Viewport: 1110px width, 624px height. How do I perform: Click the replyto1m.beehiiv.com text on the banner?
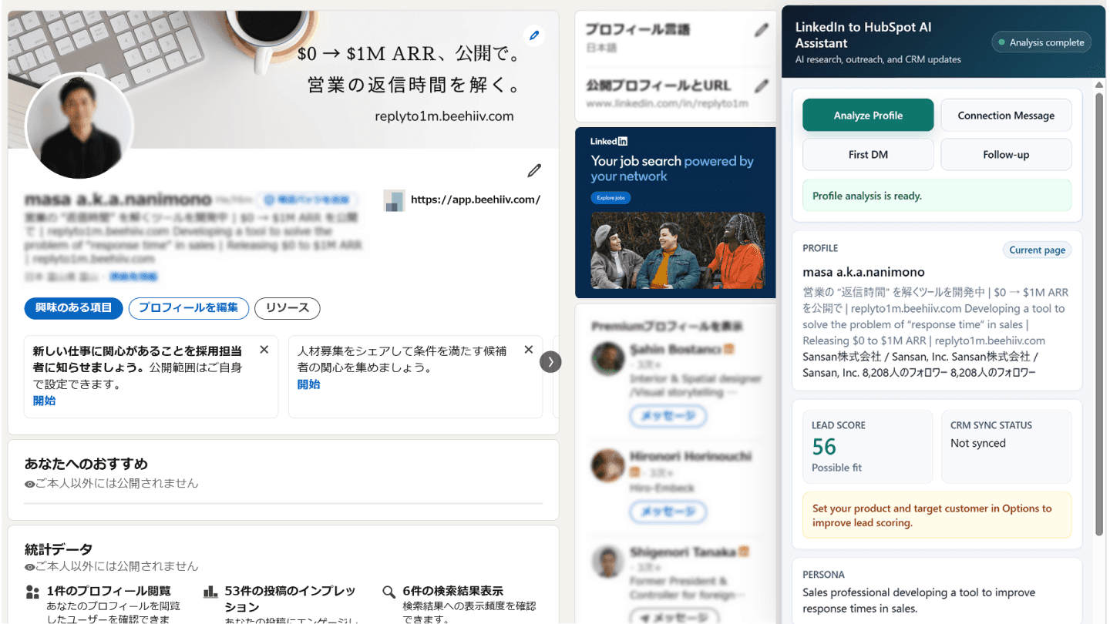pyautogui.click(x=444, y=116)
